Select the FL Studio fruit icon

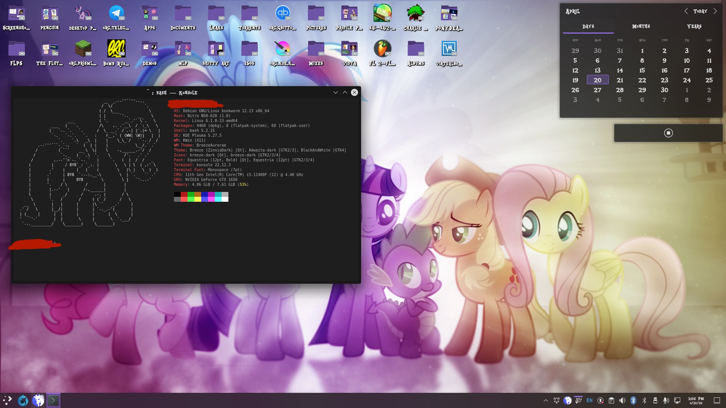tap(382, 49)
